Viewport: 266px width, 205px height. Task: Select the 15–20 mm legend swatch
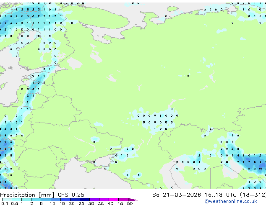(65, 200)
